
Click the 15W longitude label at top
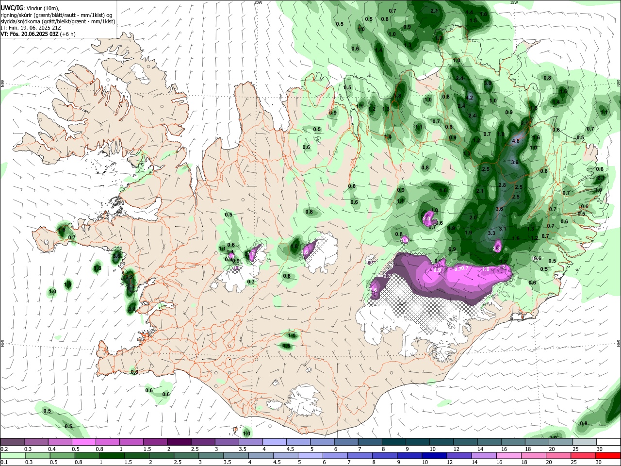pyautogui.click(x=514, y=2)
